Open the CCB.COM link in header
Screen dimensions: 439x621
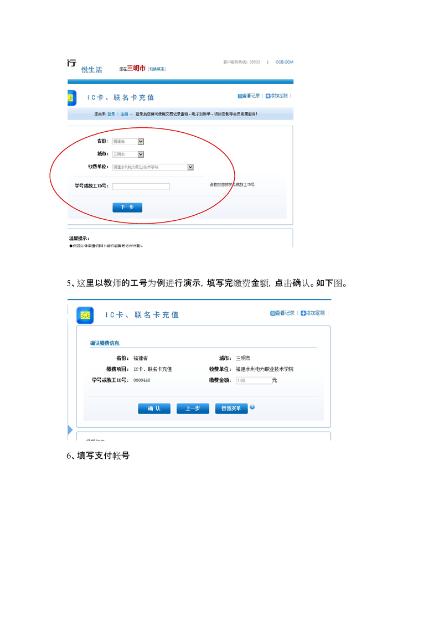click(284, 63)
